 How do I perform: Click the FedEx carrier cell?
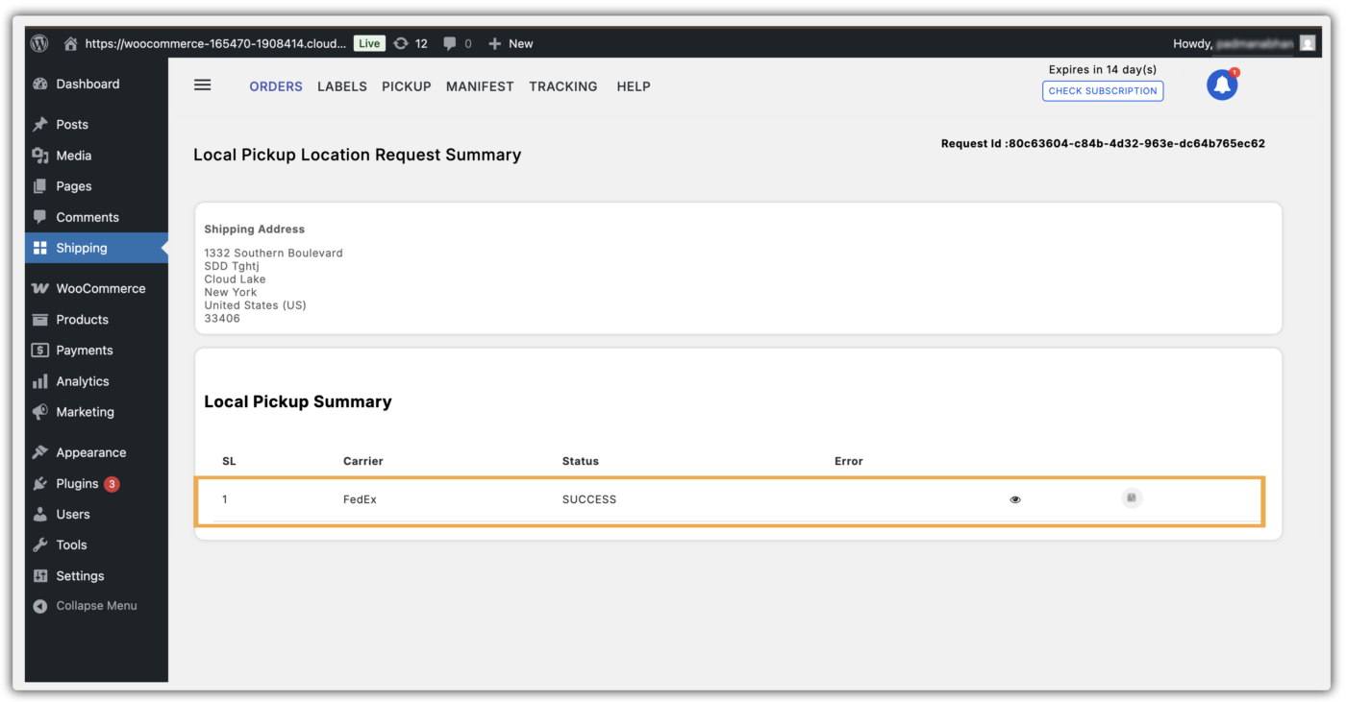pyautogui.click(x=360, y=499)
